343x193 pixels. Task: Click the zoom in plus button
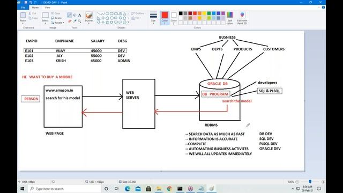tap(323, 182)
